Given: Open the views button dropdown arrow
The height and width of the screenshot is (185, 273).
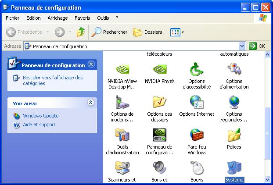Looking at the screenshot, I should click(x=183, y=32).
